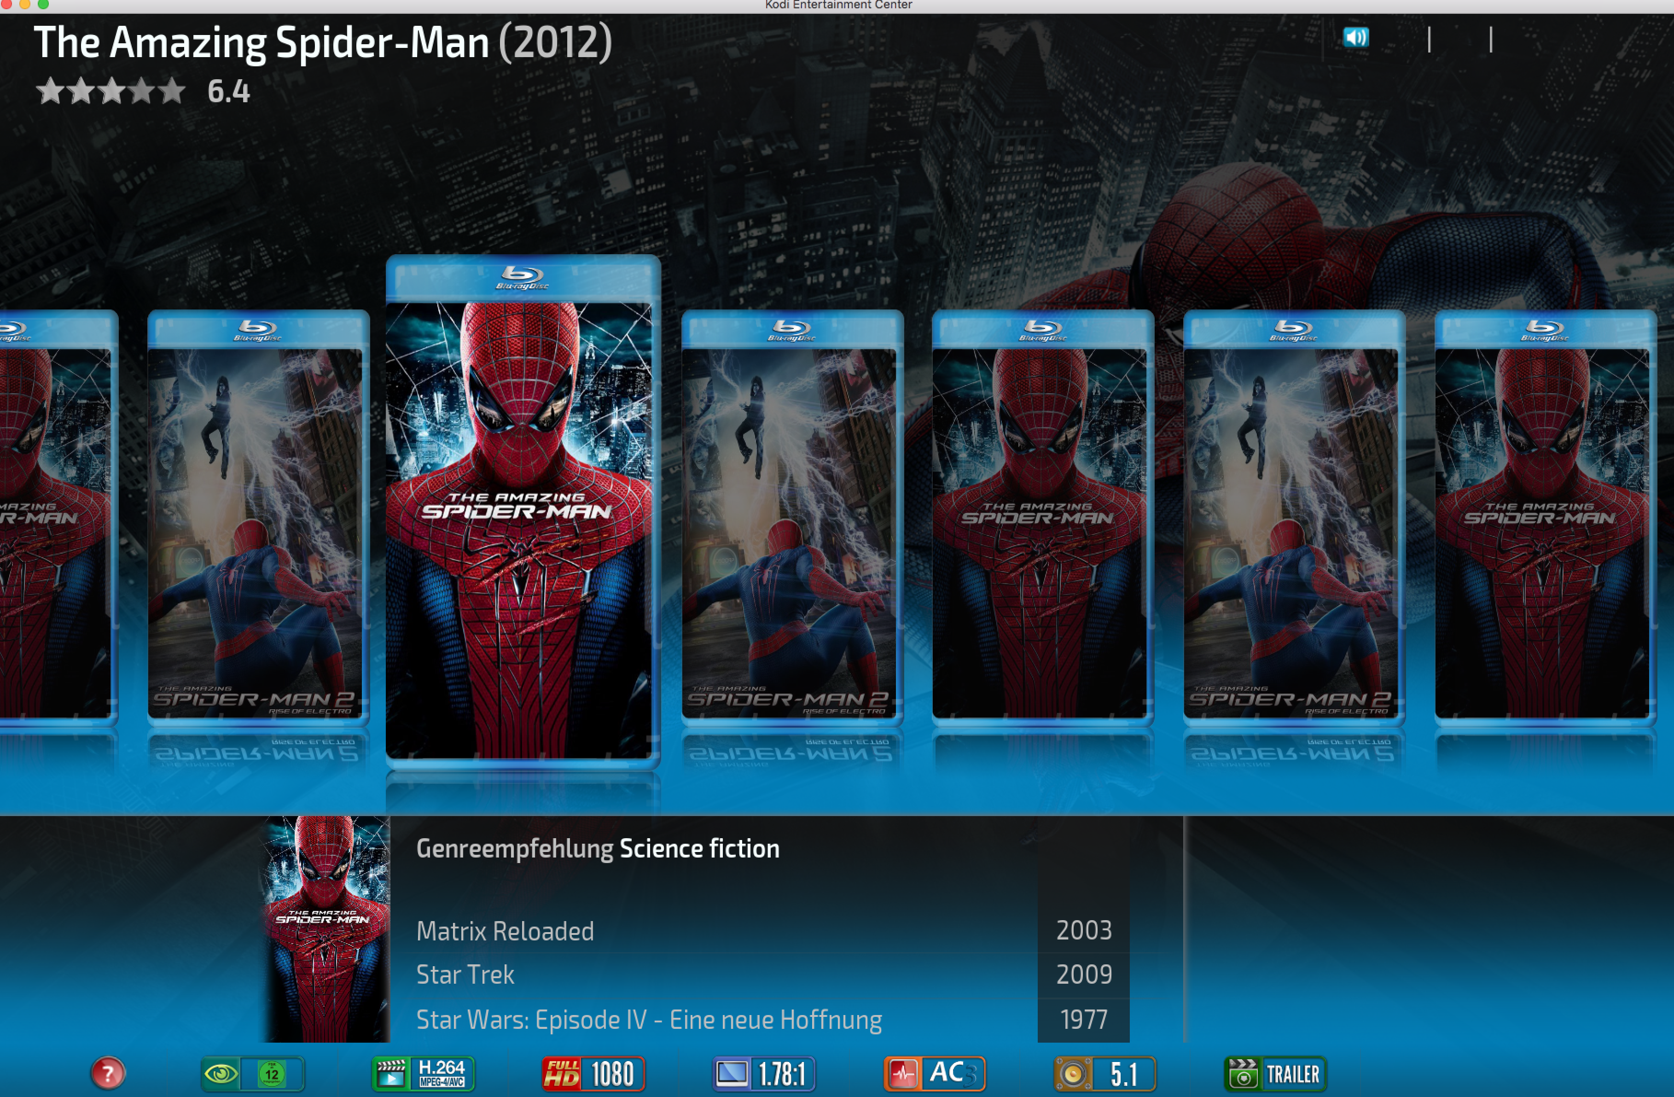The image size is (1674, 1097).
Task: Click the red question mark flag icon
Action: click(108, 1074)
